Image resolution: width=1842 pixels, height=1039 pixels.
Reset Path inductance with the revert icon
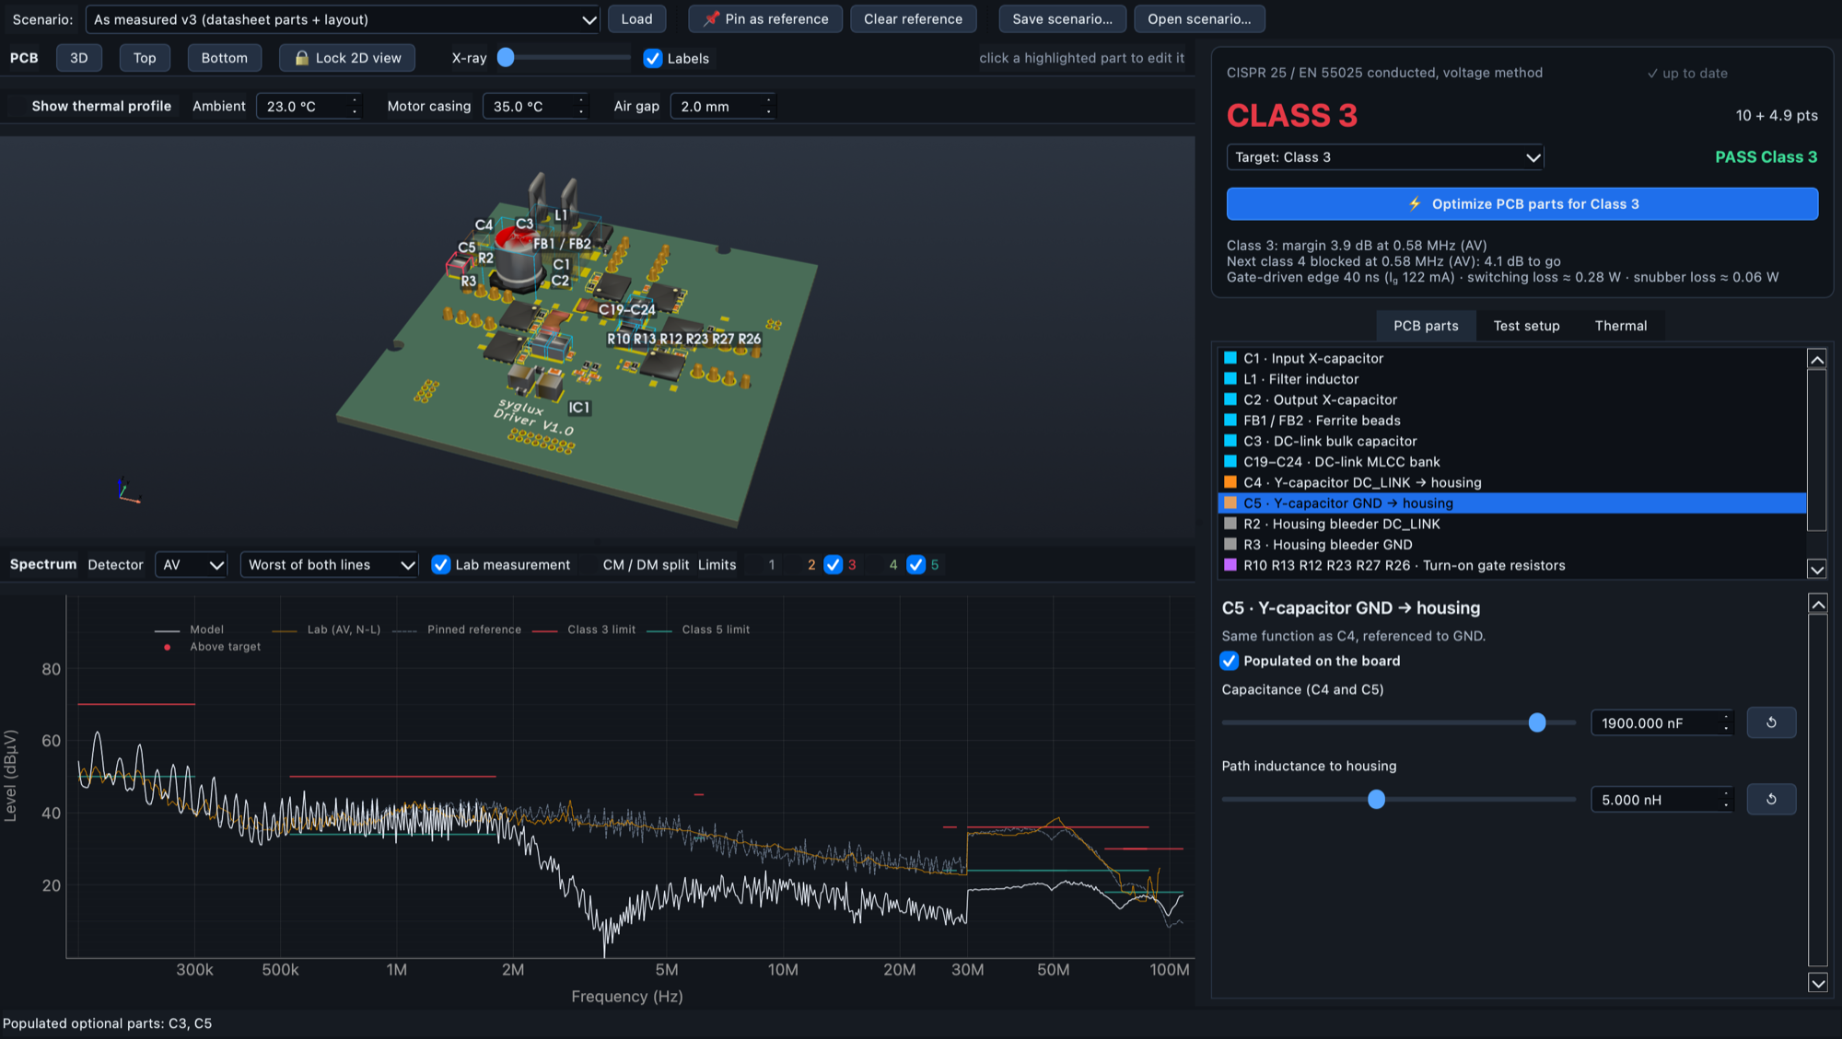point(1770,799)
